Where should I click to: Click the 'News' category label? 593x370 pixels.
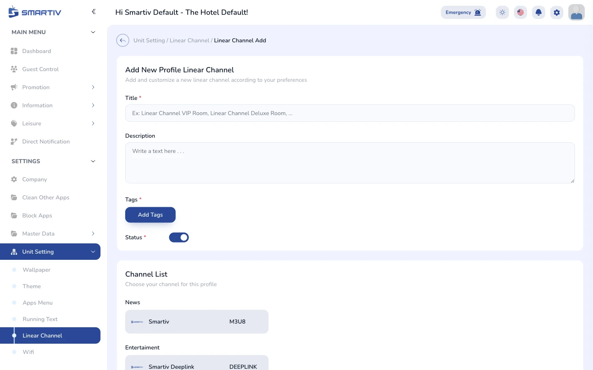click(133, 302)
